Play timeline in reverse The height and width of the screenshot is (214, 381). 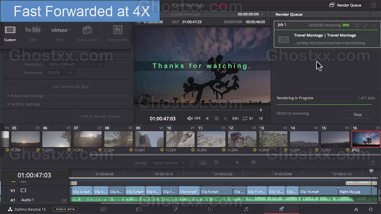207,118
